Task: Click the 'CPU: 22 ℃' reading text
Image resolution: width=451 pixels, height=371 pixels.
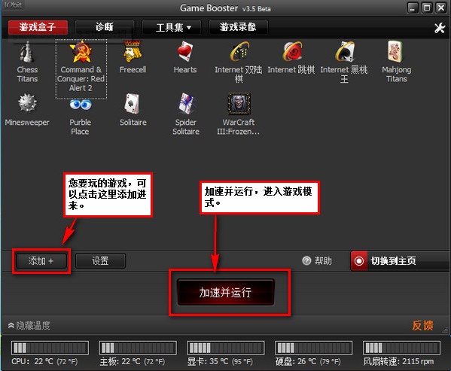Action: (32, 361)
